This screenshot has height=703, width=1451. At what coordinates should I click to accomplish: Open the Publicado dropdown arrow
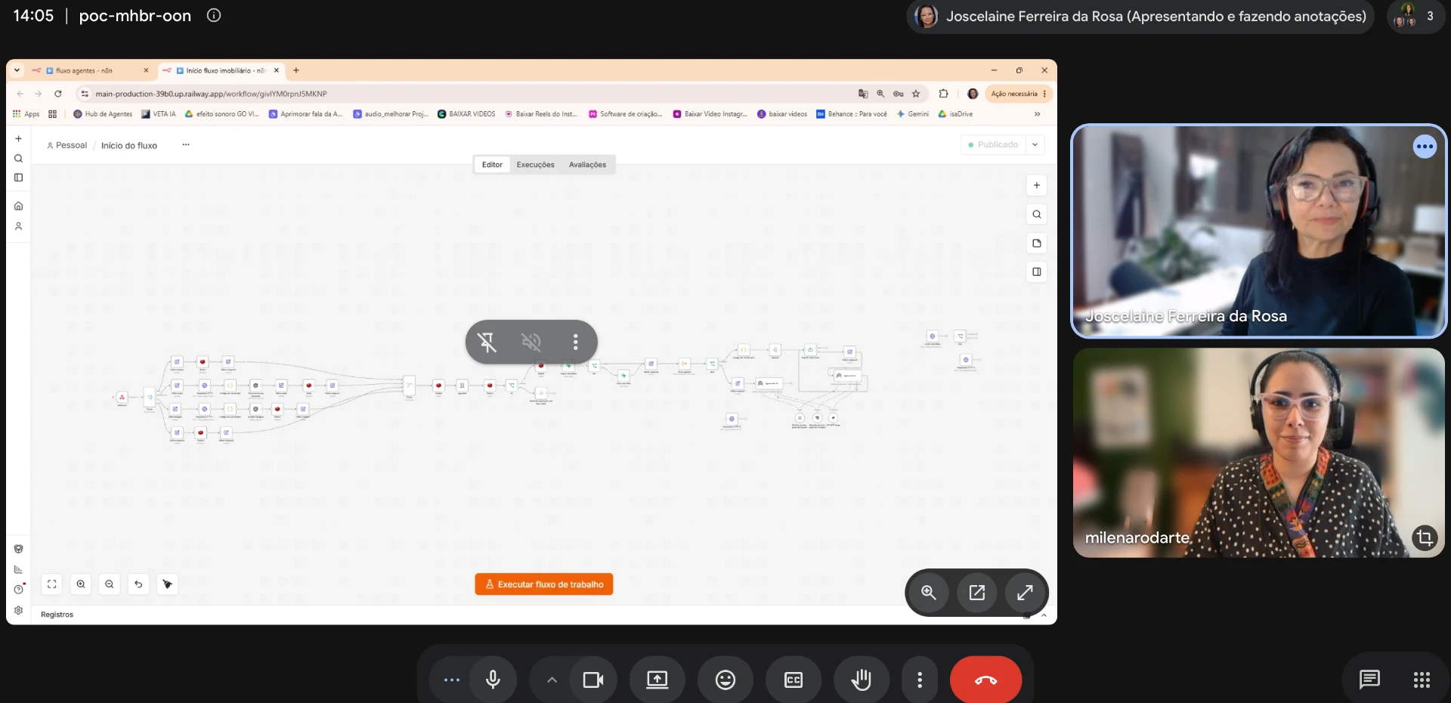point(1035,144)
